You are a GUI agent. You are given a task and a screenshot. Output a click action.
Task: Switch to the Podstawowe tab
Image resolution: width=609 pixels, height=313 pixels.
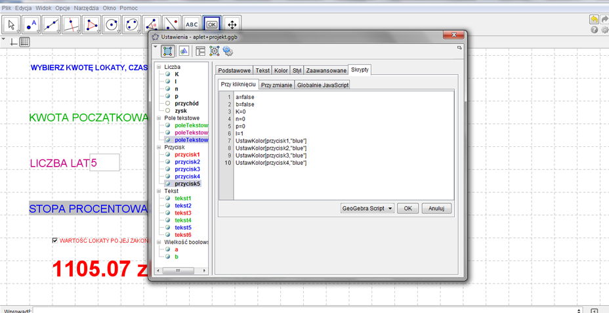click(234, 70)
